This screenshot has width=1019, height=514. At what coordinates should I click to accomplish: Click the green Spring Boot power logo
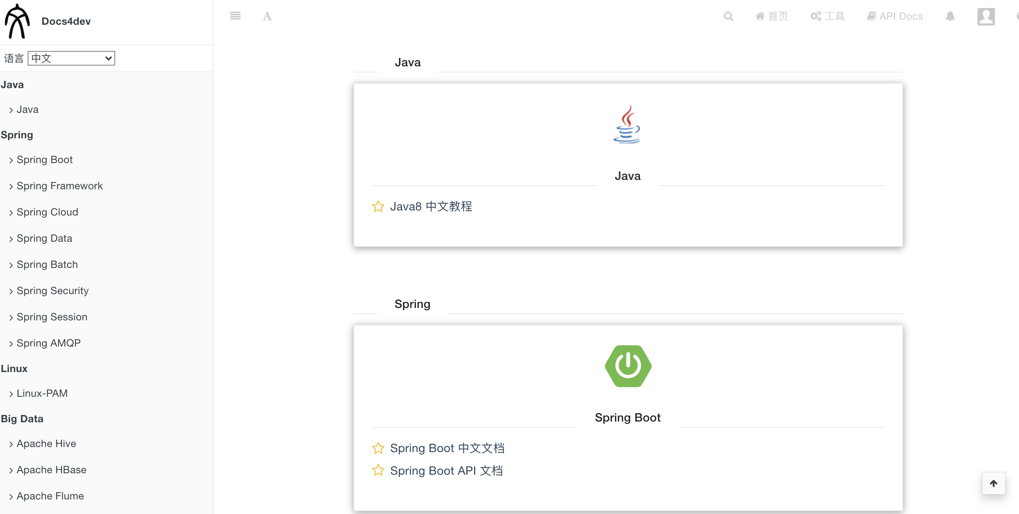pyautogui.click(x=628, y=366)
